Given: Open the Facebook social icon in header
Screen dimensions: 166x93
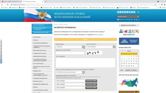Looking at the screenshot, I should coord(118,12).
